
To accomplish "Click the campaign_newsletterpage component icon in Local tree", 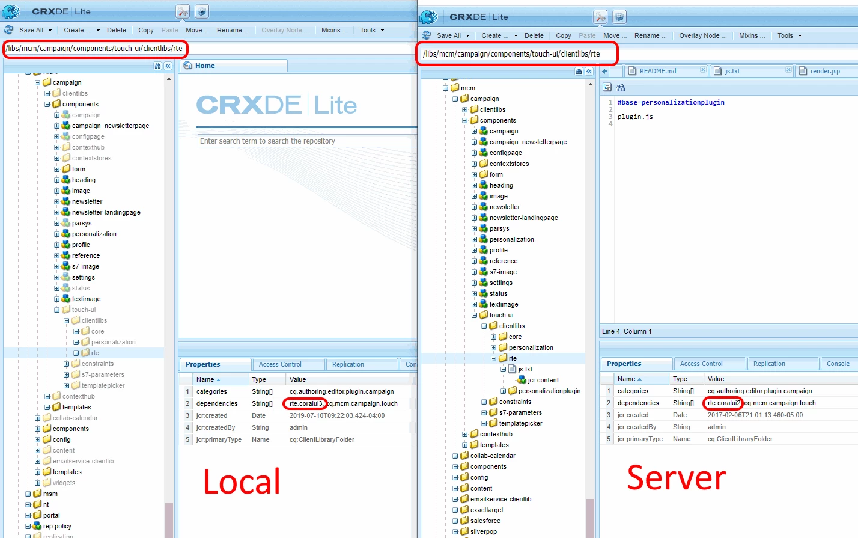I will click(66, 126).
